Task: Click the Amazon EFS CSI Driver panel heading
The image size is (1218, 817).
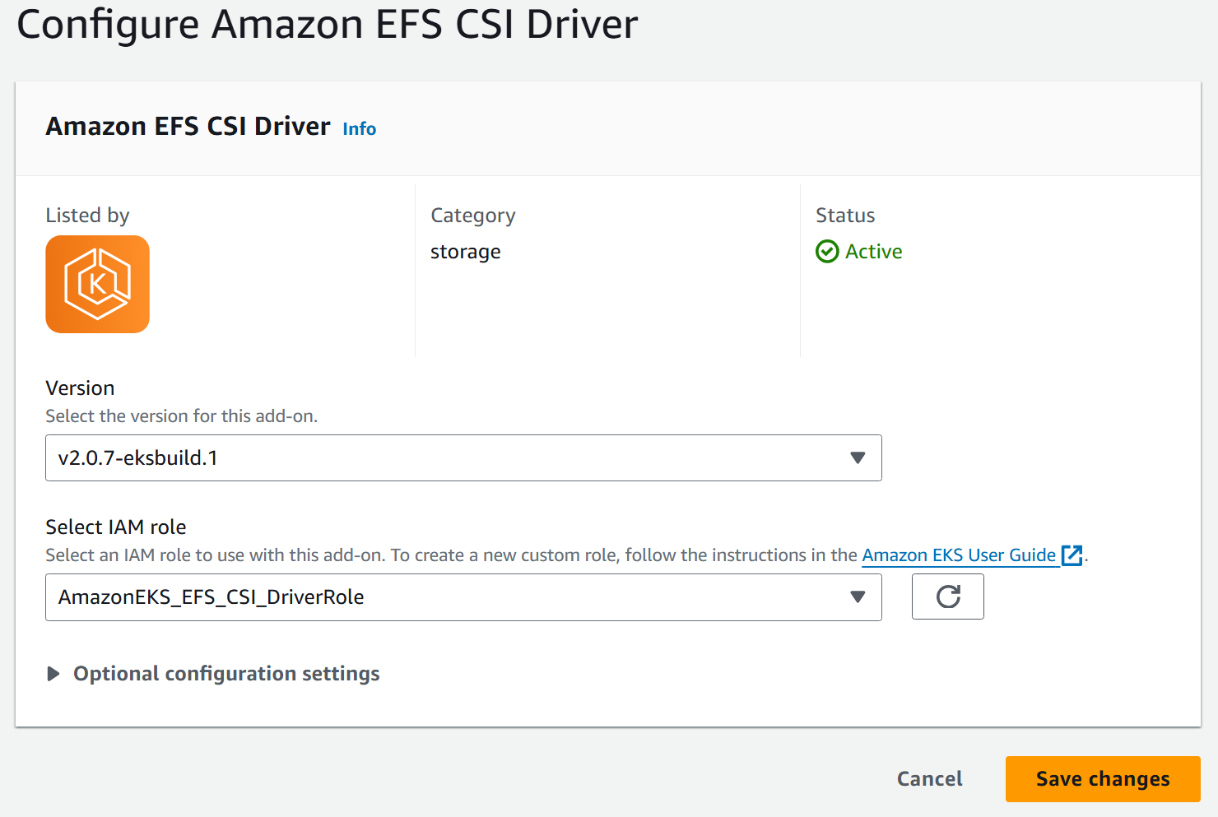Action: (188, 127)
